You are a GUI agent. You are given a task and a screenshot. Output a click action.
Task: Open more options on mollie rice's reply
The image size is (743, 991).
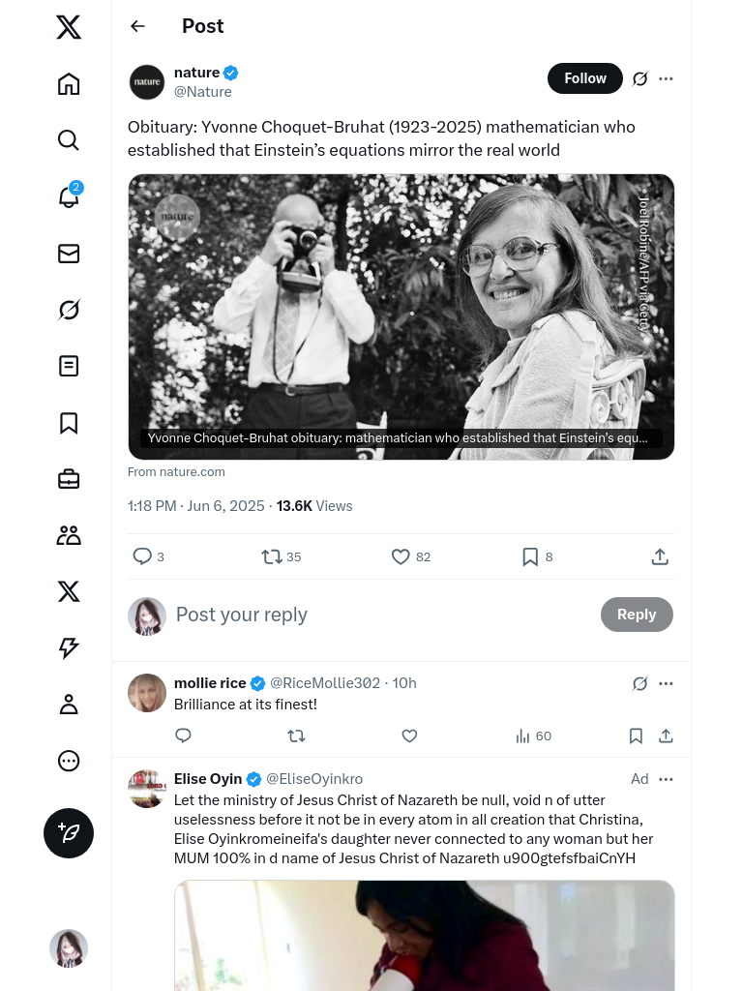[666, 683]
